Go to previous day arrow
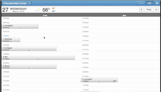 pos(142,10)
